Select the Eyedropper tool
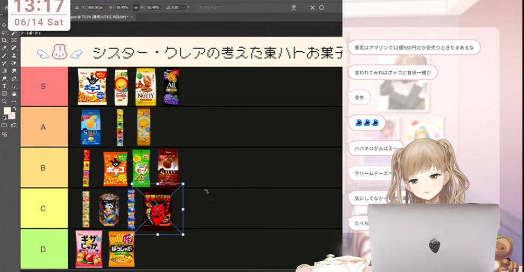 click(4, 48)
